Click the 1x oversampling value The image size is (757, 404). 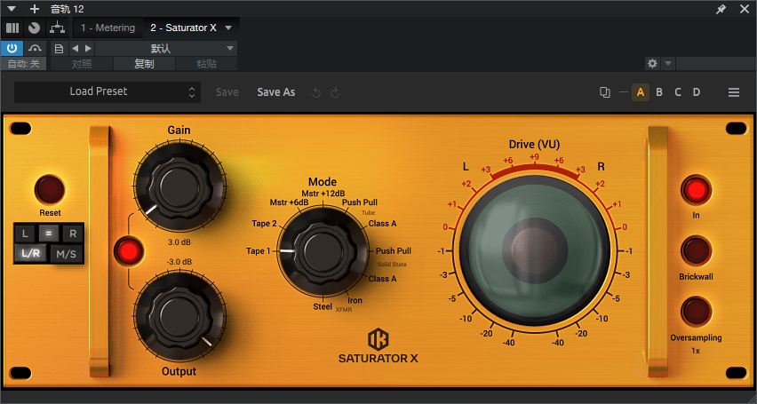point(696,351)
